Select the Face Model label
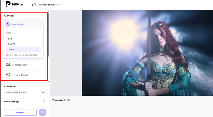The image size is (213, 117). coord(18,24)
